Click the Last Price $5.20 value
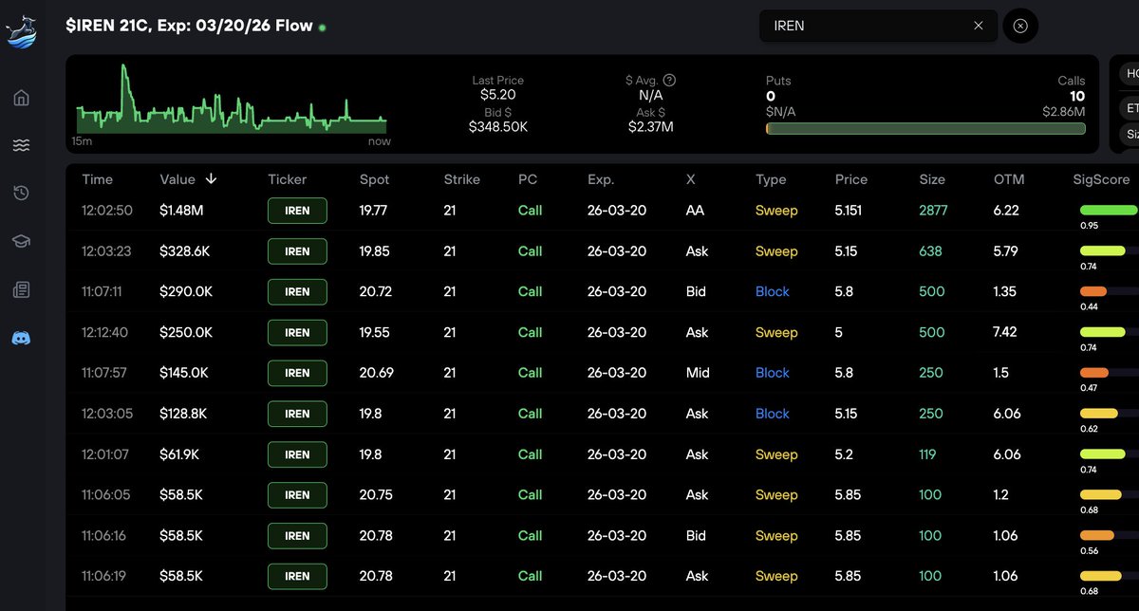Viewport: 1139px width, 611px height. [498, 95]
